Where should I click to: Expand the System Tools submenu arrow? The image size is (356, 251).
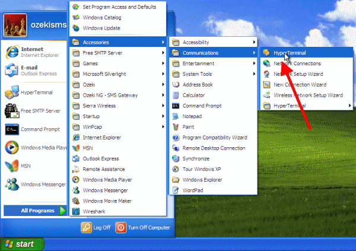tap(254, 74)
